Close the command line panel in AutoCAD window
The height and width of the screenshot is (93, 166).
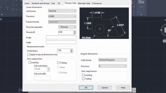(x=22, y=90)
